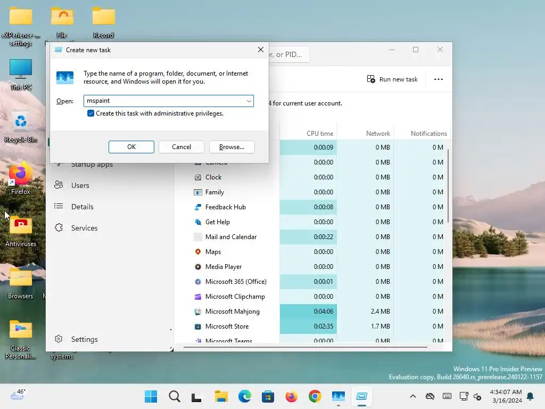Close the Create new task dialog
This screenshot has height=409, width=545.
tap(261, 50)
